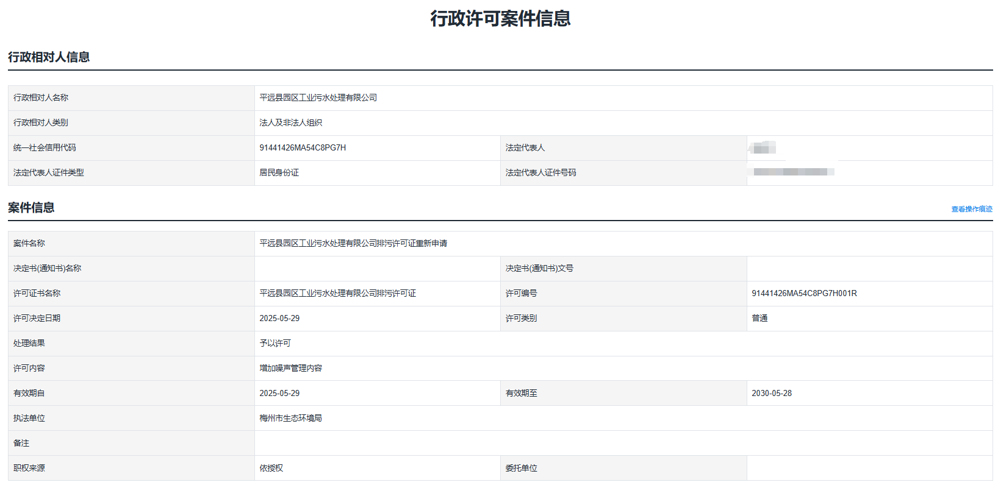
Task: Select the 予以许可 processing result
Action: [275, 344]
